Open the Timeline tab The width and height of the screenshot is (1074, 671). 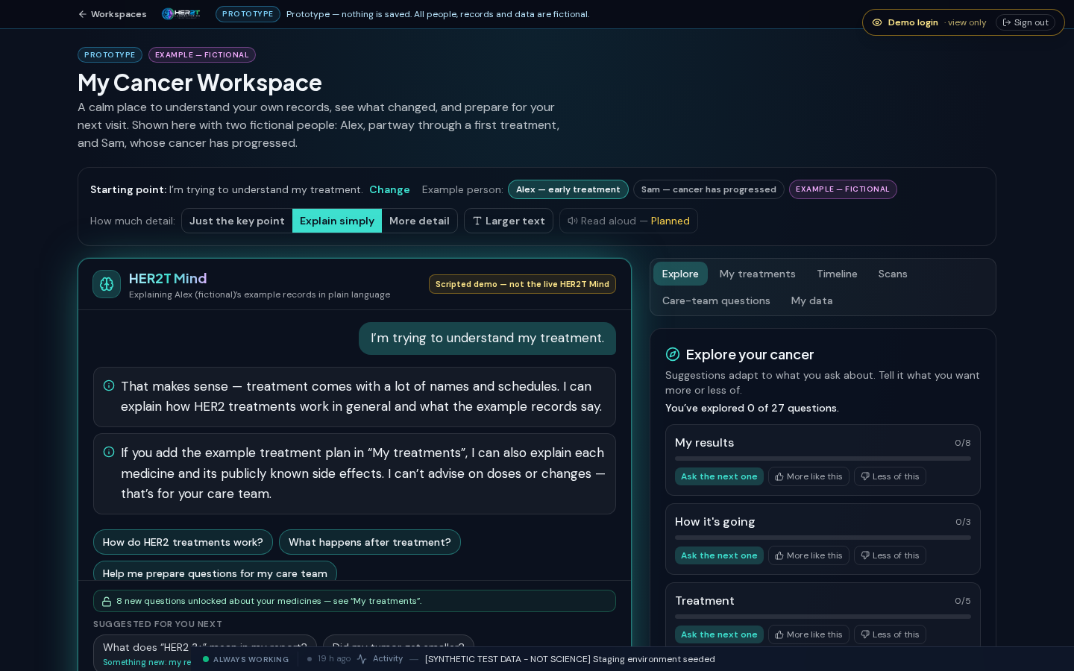[x=837, y=274]
